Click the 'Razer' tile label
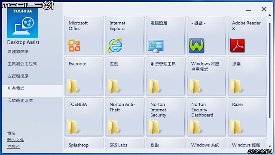Viewport: 275px width, 155px height. point(238,104)
